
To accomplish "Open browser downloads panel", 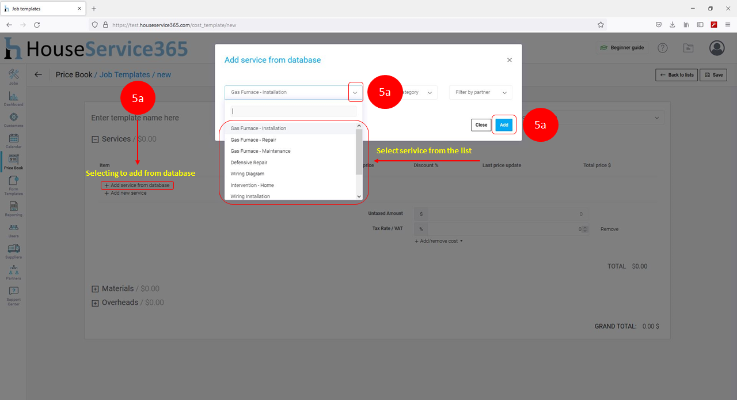I will 672,25.
